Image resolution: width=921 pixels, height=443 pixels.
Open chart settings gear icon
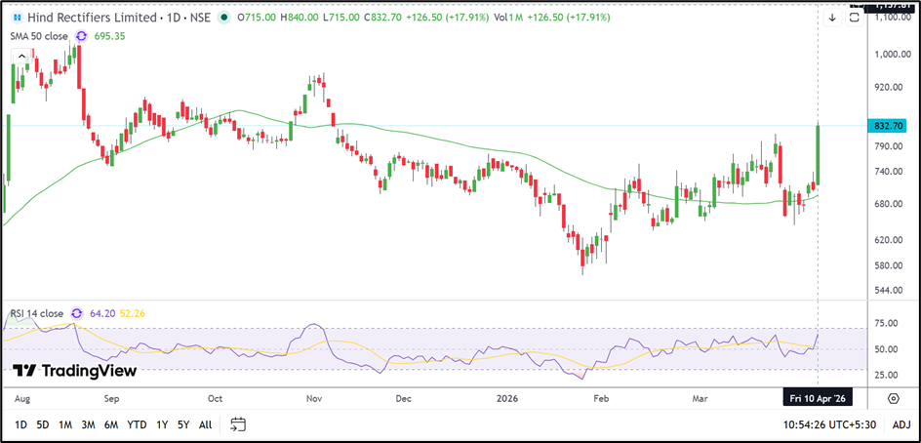pos(893,398)
